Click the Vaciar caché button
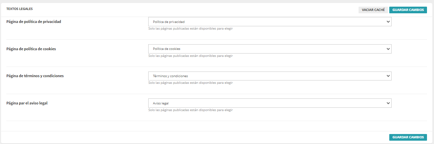 [x=373, y=10]
